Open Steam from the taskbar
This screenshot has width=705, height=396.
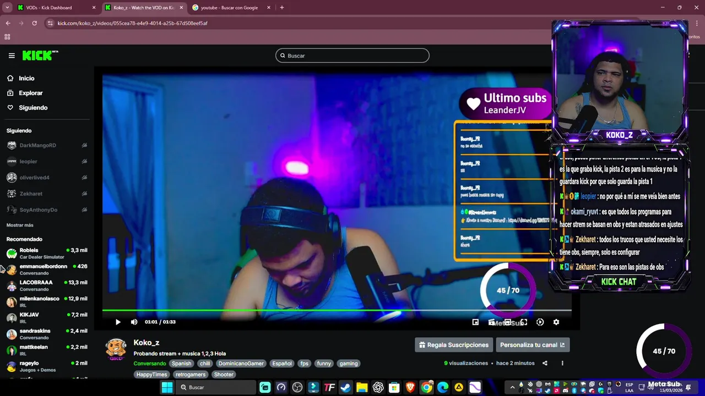[x=345, y=387]
